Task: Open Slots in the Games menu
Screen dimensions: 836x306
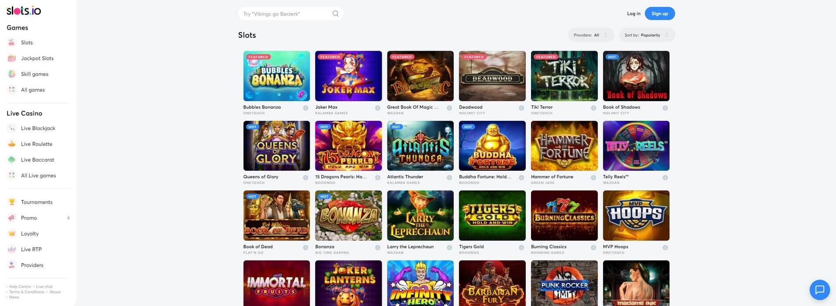Action: [27, 42]
